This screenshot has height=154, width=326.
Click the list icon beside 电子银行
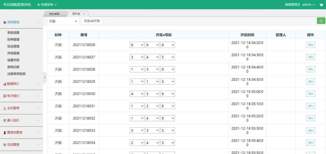click(5, 96)
